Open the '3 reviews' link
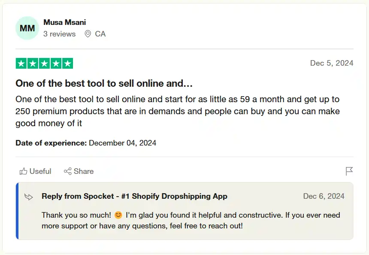 (59, 34)
